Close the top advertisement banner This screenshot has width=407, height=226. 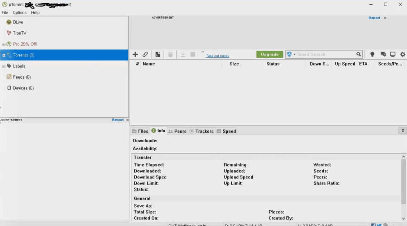point(385,18)
